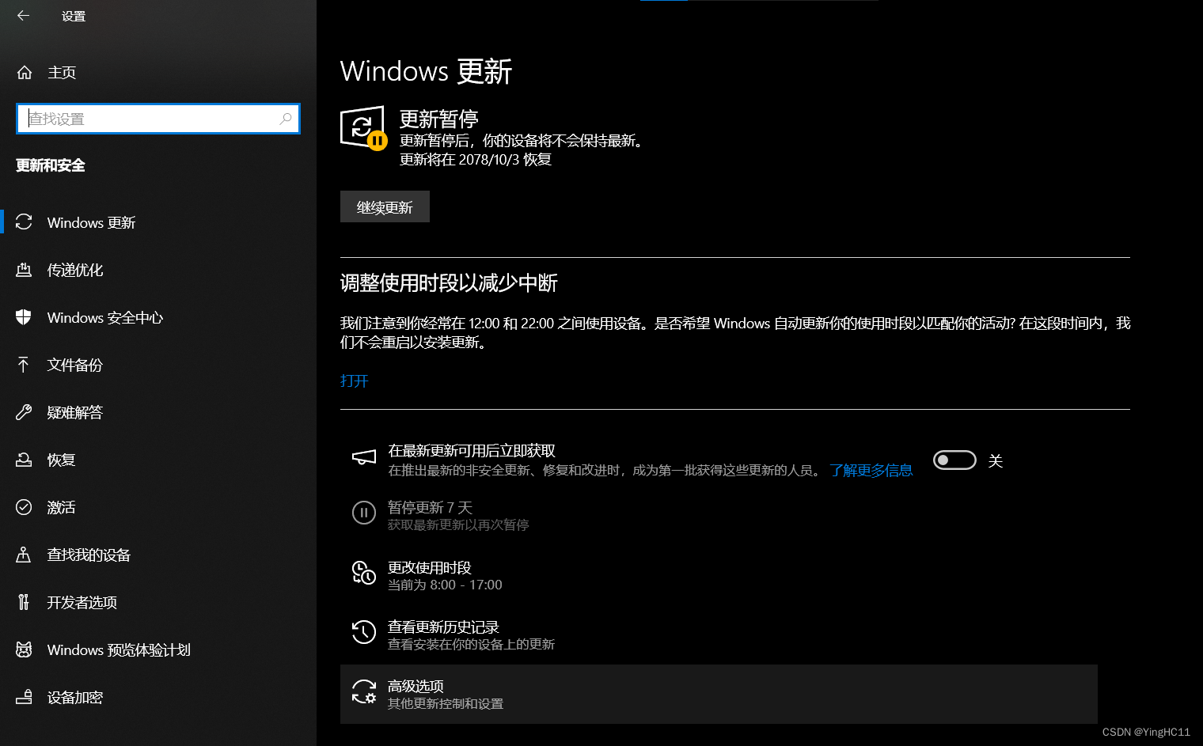Click the 更新暂停 status heading

click(x=439, y=119)
